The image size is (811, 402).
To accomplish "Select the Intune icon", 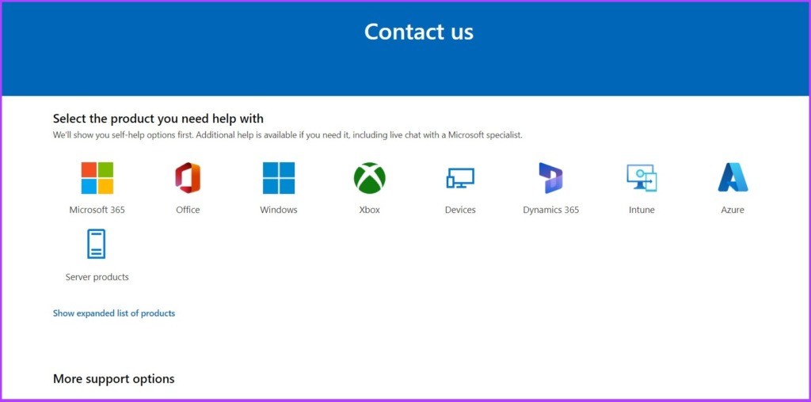I will point(642,178).
